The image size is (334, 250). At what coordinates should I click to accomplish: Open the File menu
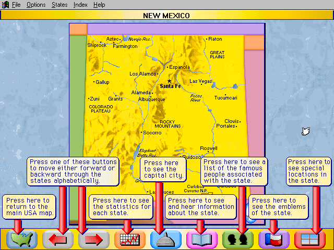tap(16, 5)
